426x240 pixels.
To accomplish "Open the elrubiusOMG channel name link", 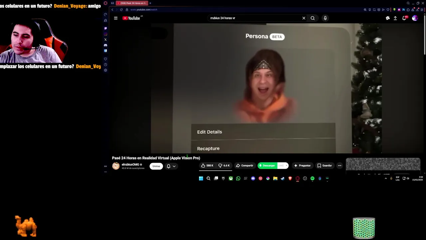I will [130, 164].
